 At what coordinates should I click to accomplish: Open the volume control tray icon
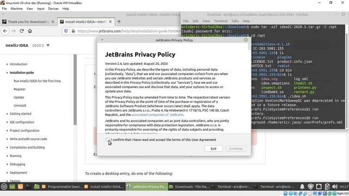(335, 187)
